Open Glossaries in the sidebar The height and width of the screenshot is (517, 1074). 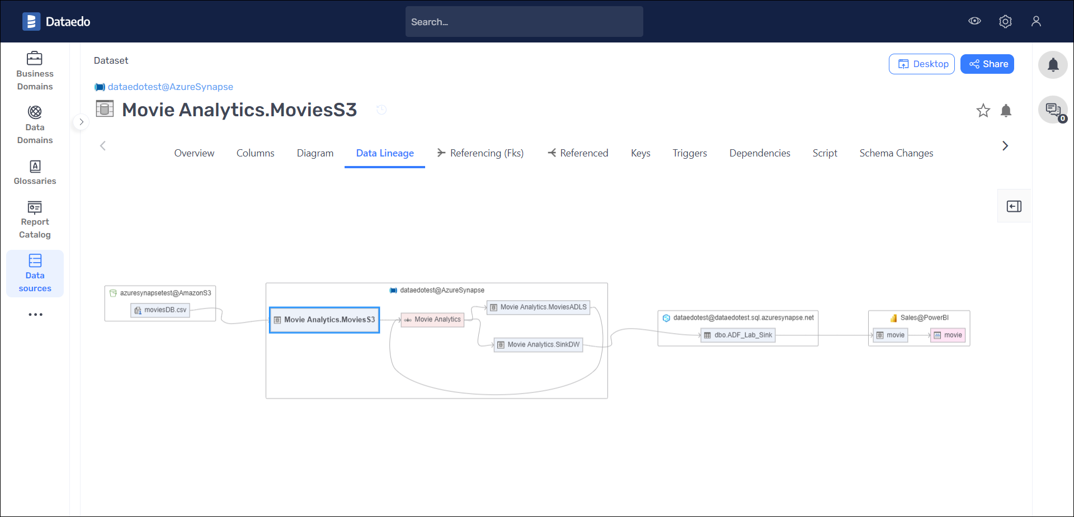(x=35, y=172)
